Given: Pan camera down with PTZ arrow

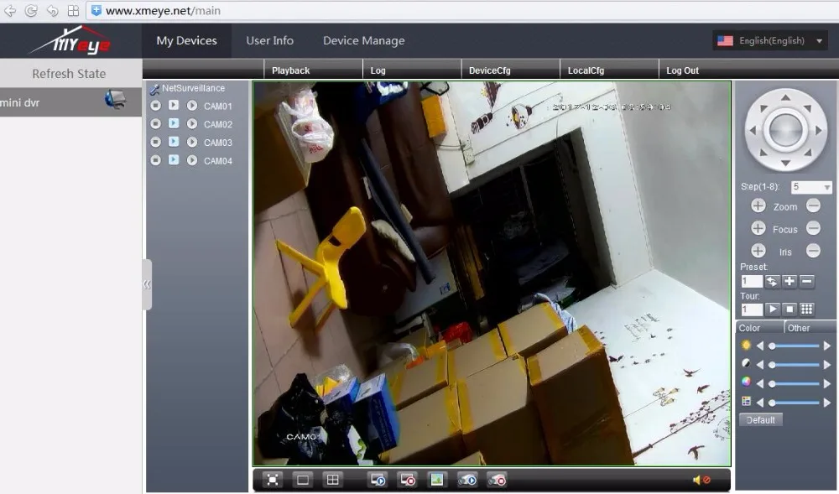Looking at the screenshot, I should coord(785,163).
